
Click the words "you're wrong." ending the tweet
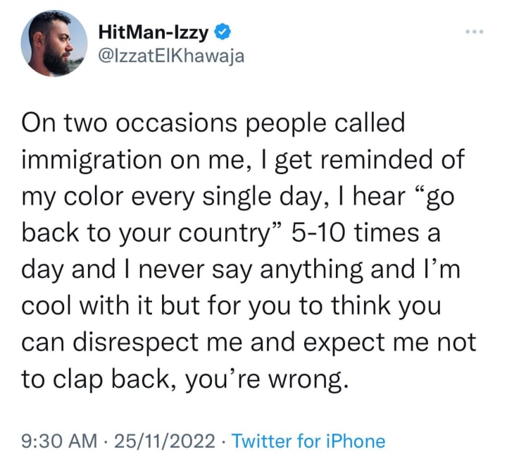point(268,380)
